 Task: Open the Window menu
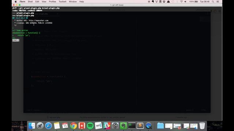[73, 1]
